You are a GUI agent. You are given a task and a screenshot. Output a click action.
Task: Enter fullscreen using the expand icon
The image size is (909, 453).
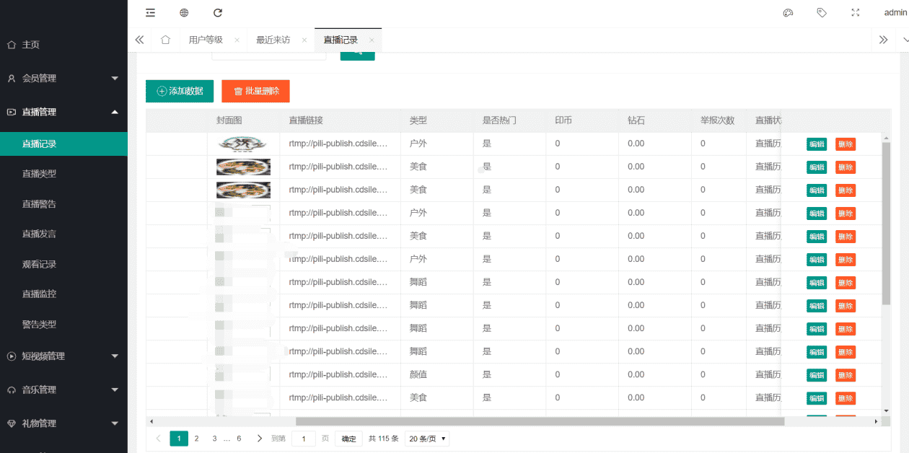[x=856, y=12]
